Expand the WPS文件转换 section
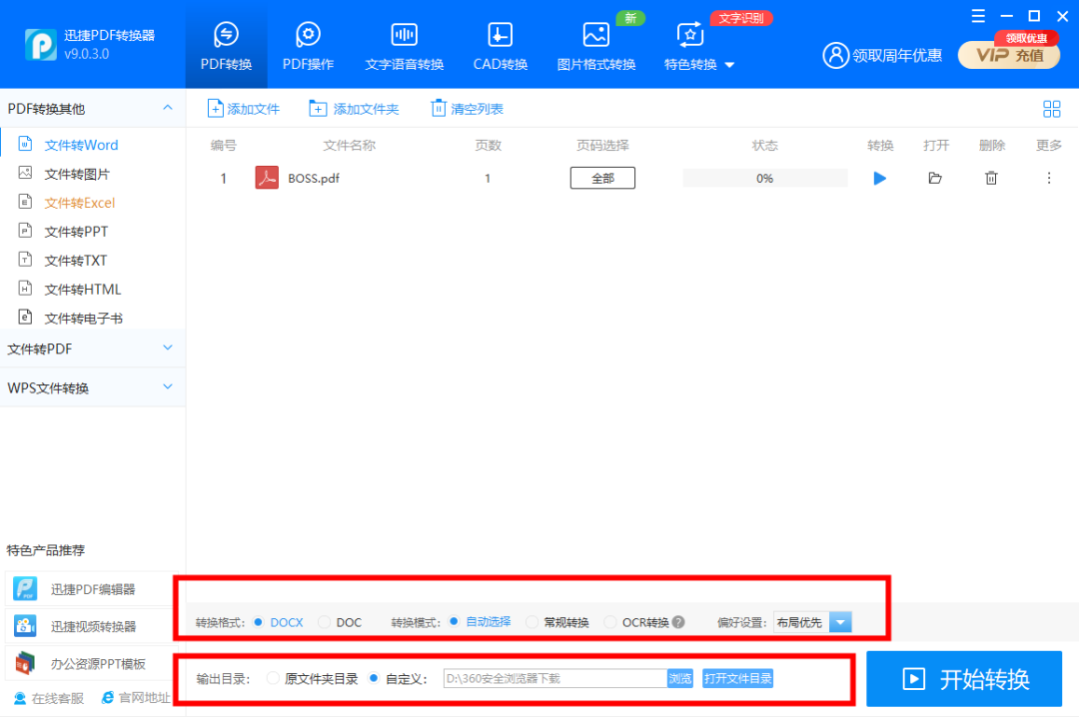 tap(167, 387)
